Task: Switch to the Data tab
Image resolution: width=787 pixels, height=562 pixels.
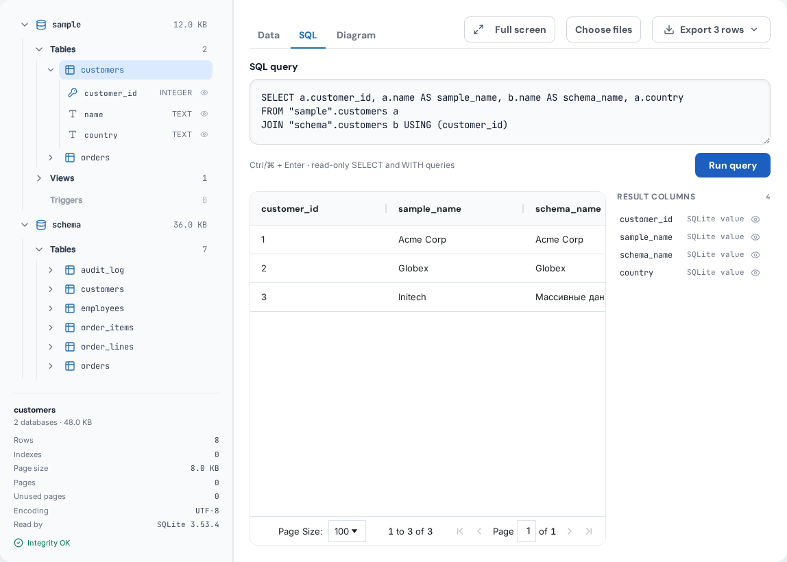Action: (269, 35)
